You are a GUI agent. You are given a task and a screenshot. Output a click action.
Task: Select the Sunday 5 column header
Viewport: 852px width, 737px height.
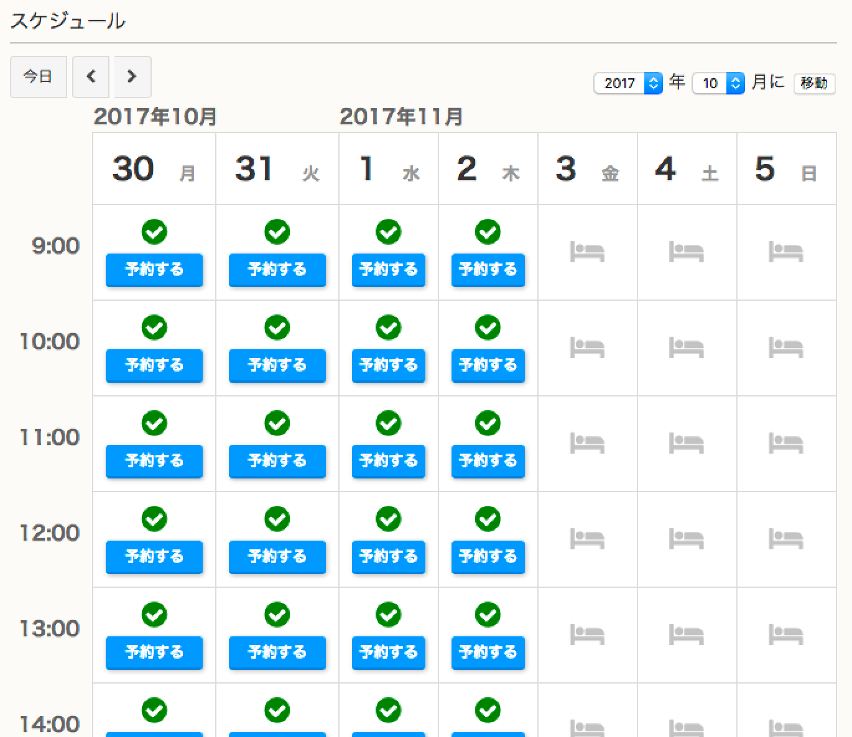(x=787, y=168)
